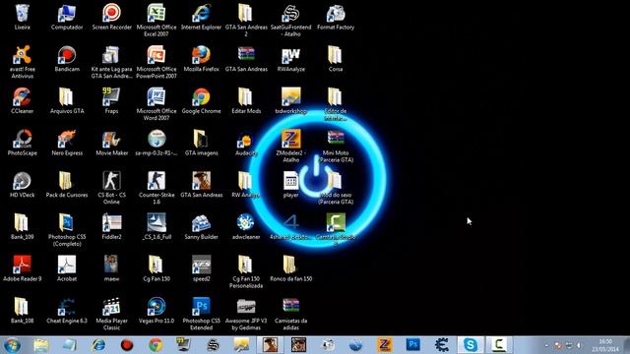Click the Windows Start button

click(12, 345)
